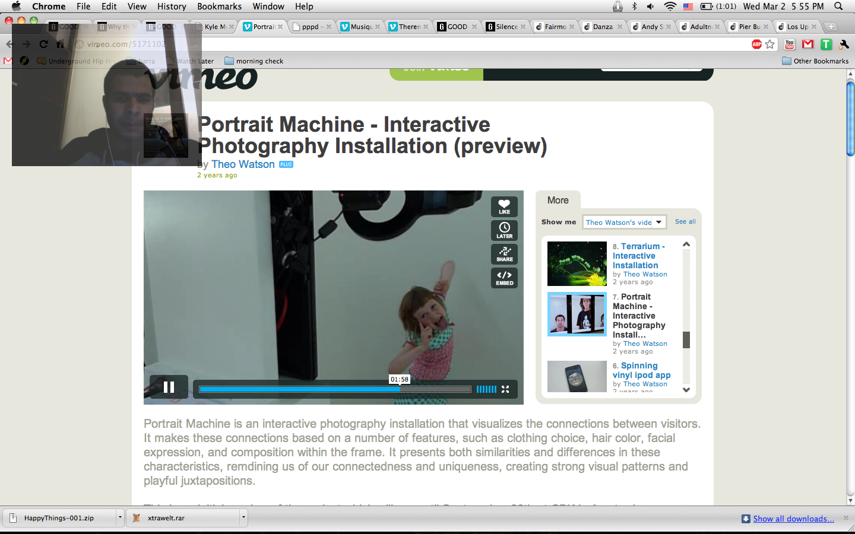Adjust the video volume bars

point(486,389)
